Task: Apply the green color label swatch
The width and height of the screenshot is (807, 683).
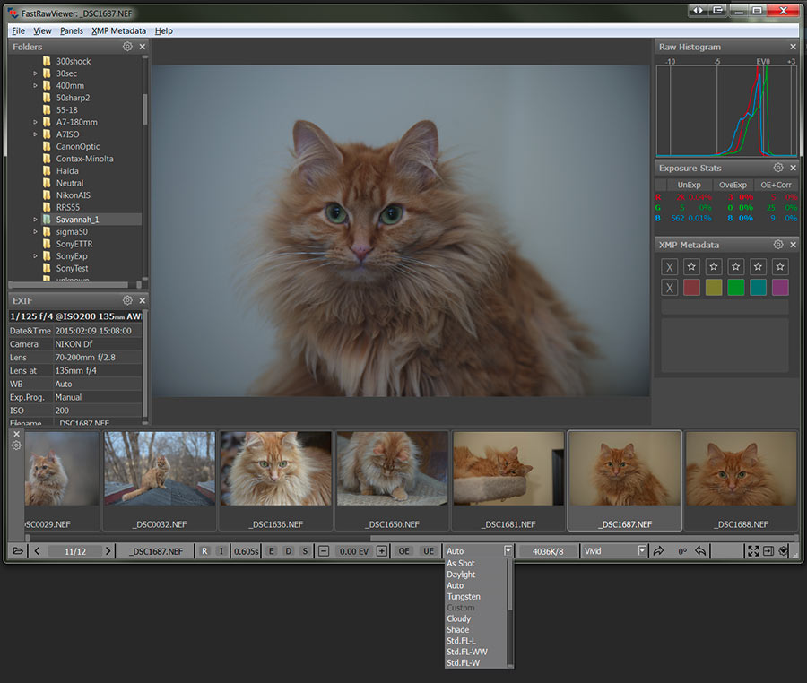Action: pos(735,288)
